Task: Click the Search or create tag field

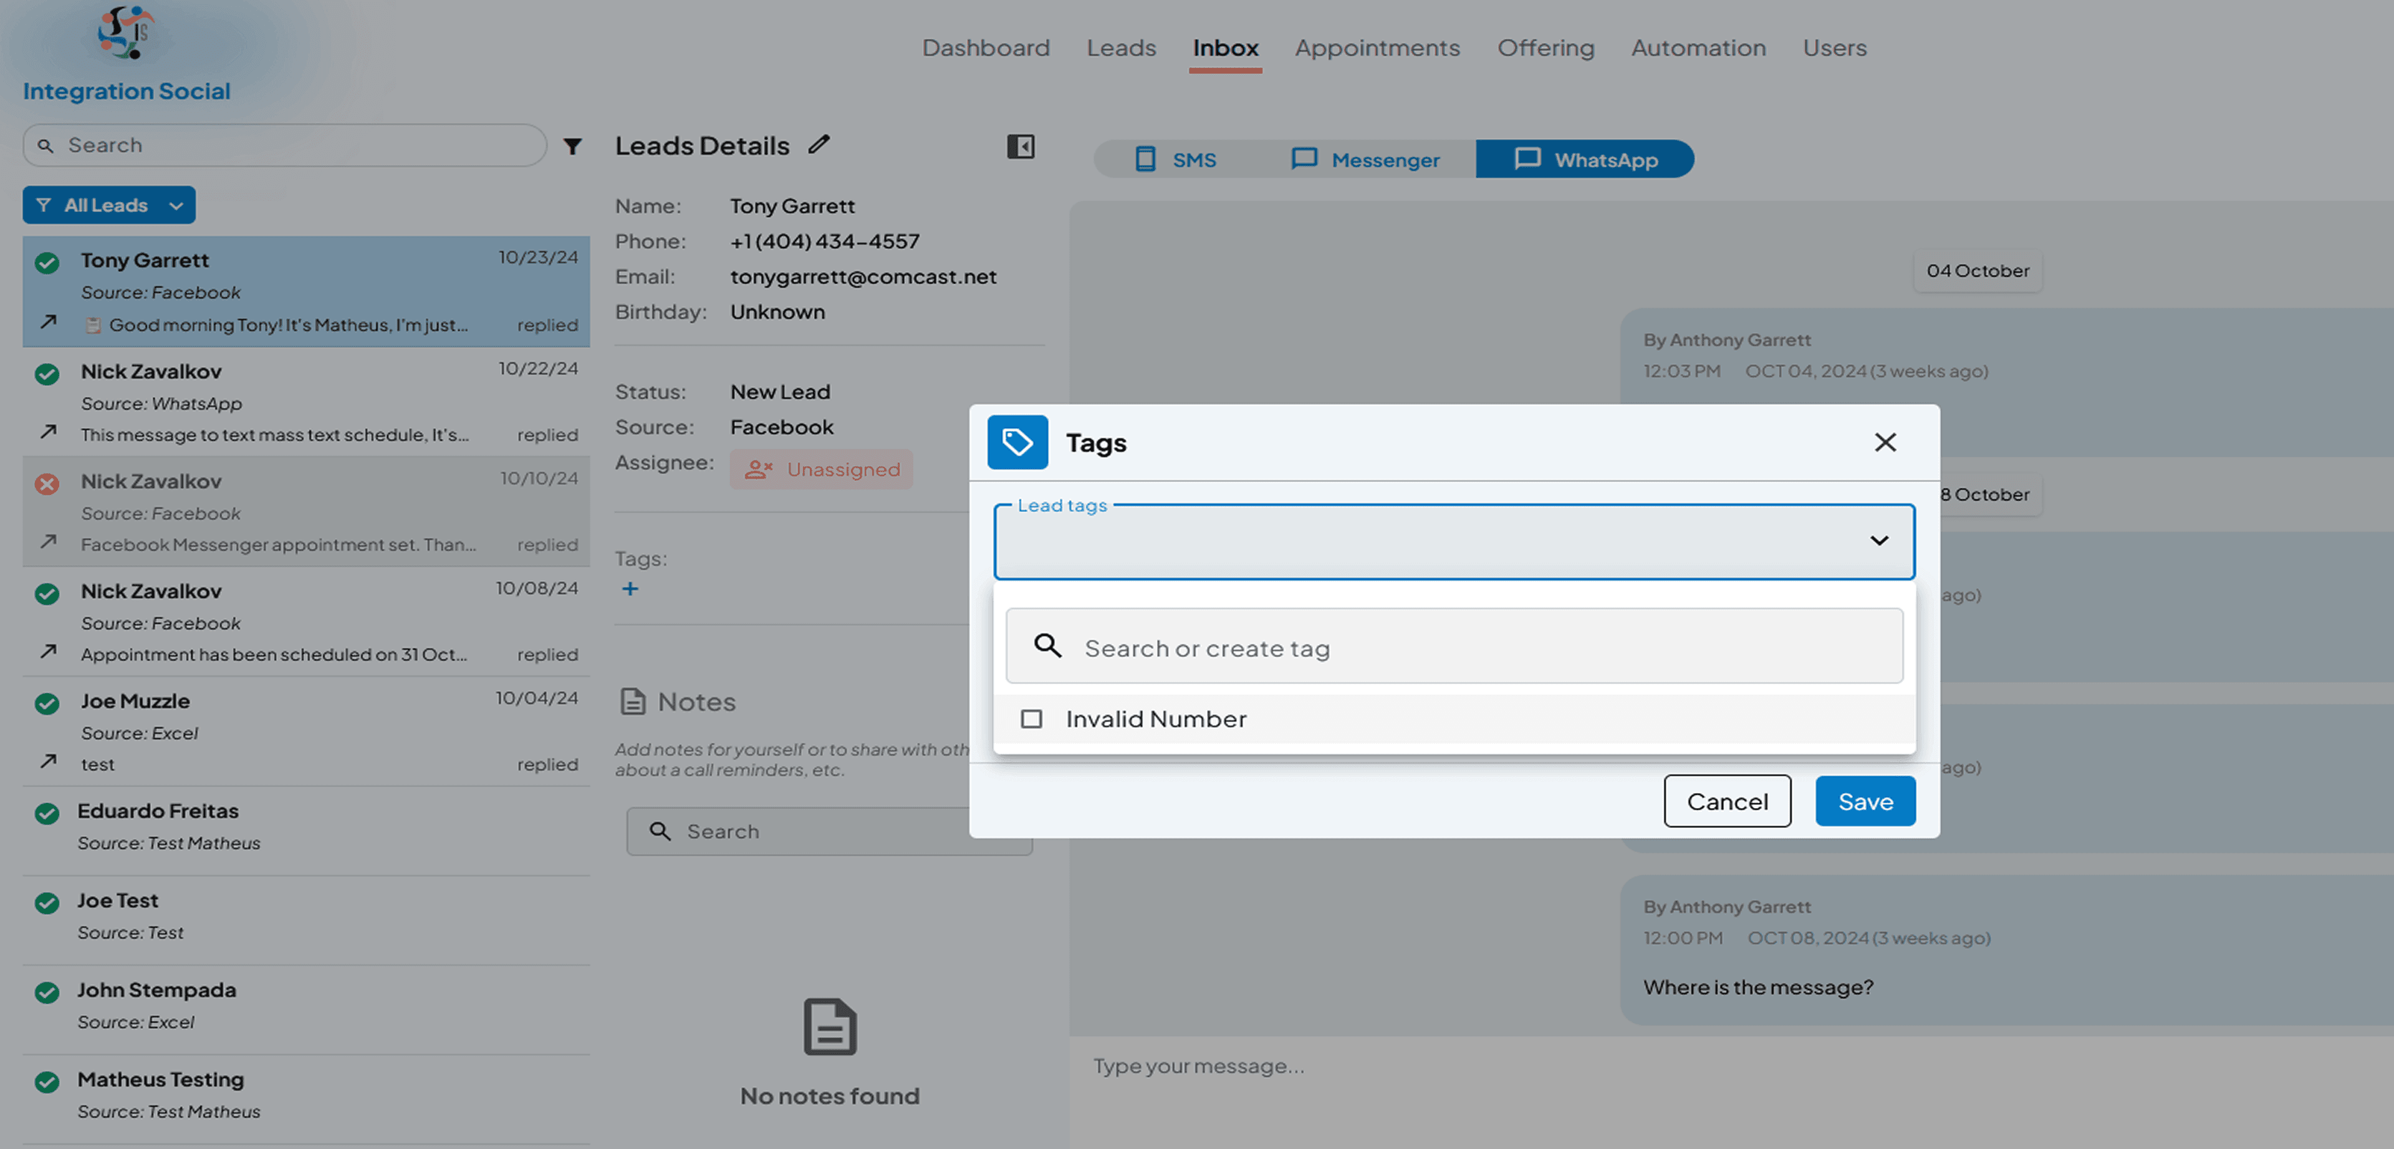Action: [1453, 647]
